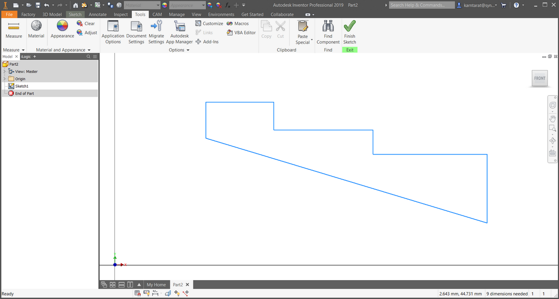Open shopping cart icon in title bar

[503, 5]
